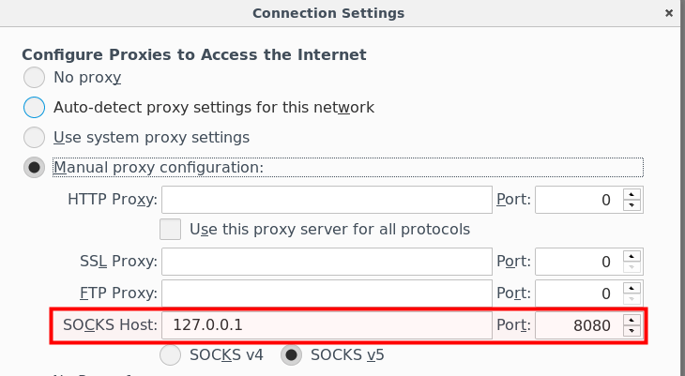This screenshot has height=376, width=685.
Task: Decrease SOCKS port 8080 with down arrow
Action: [x=632, y=331]
